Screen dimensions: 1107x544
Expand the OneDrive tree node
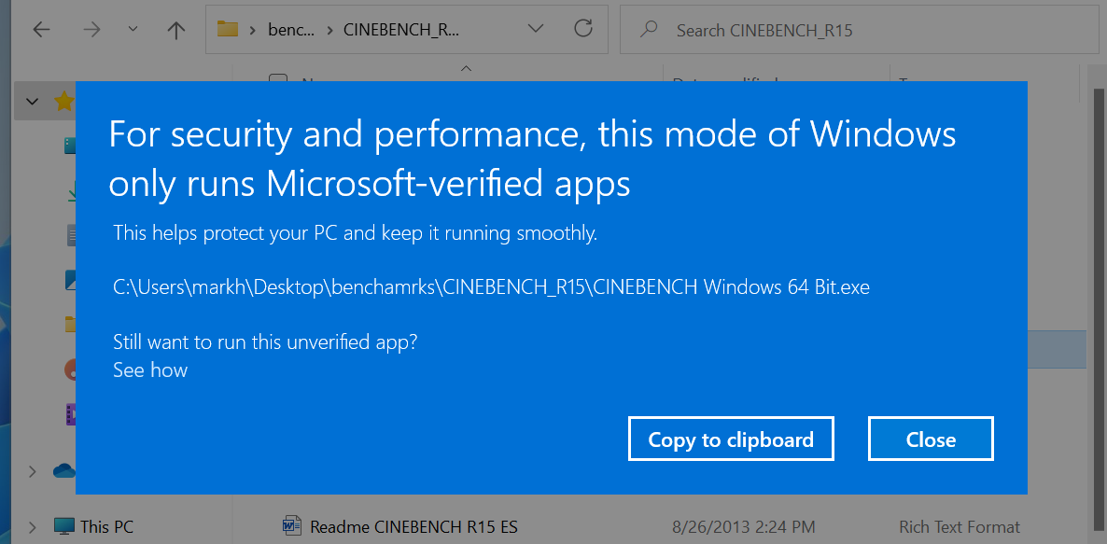click(x=34, y=471)
